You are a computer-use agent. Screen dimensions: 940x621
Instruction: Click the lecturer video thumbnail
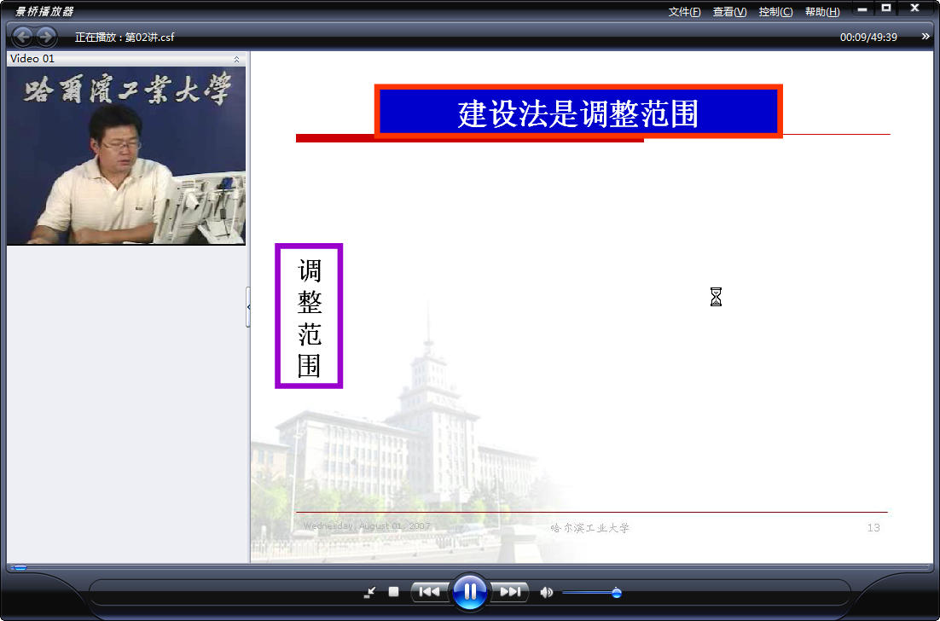click(x=126, y=155)
